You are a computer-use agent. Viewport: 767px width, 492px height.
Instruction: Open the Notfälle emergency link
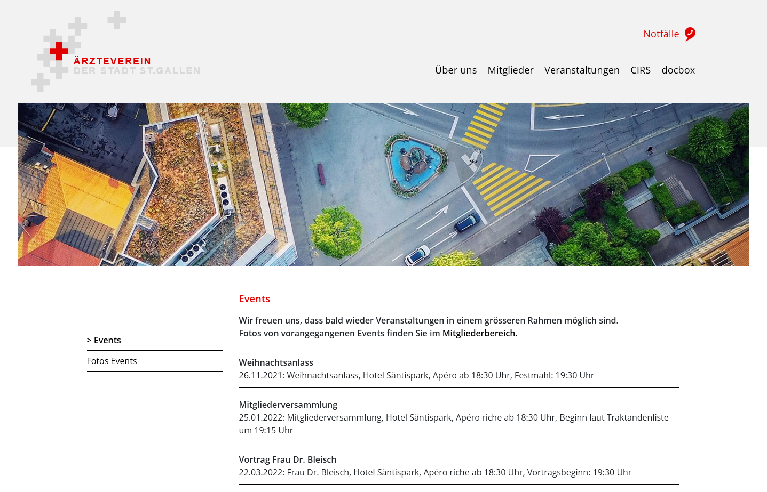(x=661, y=34)
